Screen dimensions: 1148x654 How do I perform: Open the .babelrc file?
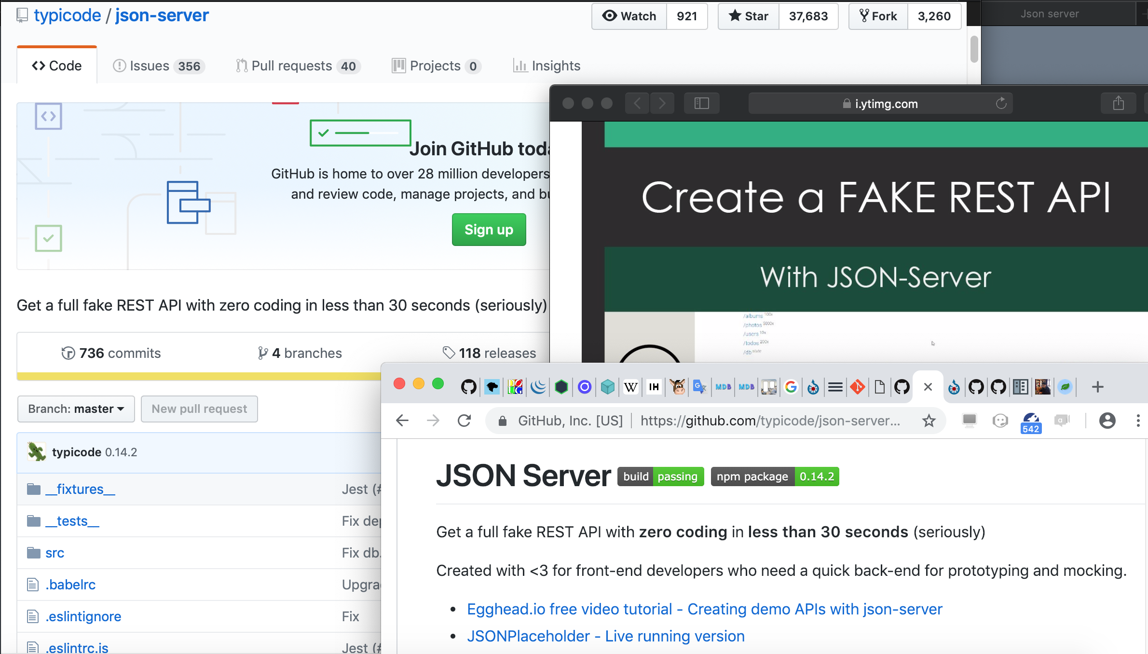pyautogui.click(x=70, y=585)
